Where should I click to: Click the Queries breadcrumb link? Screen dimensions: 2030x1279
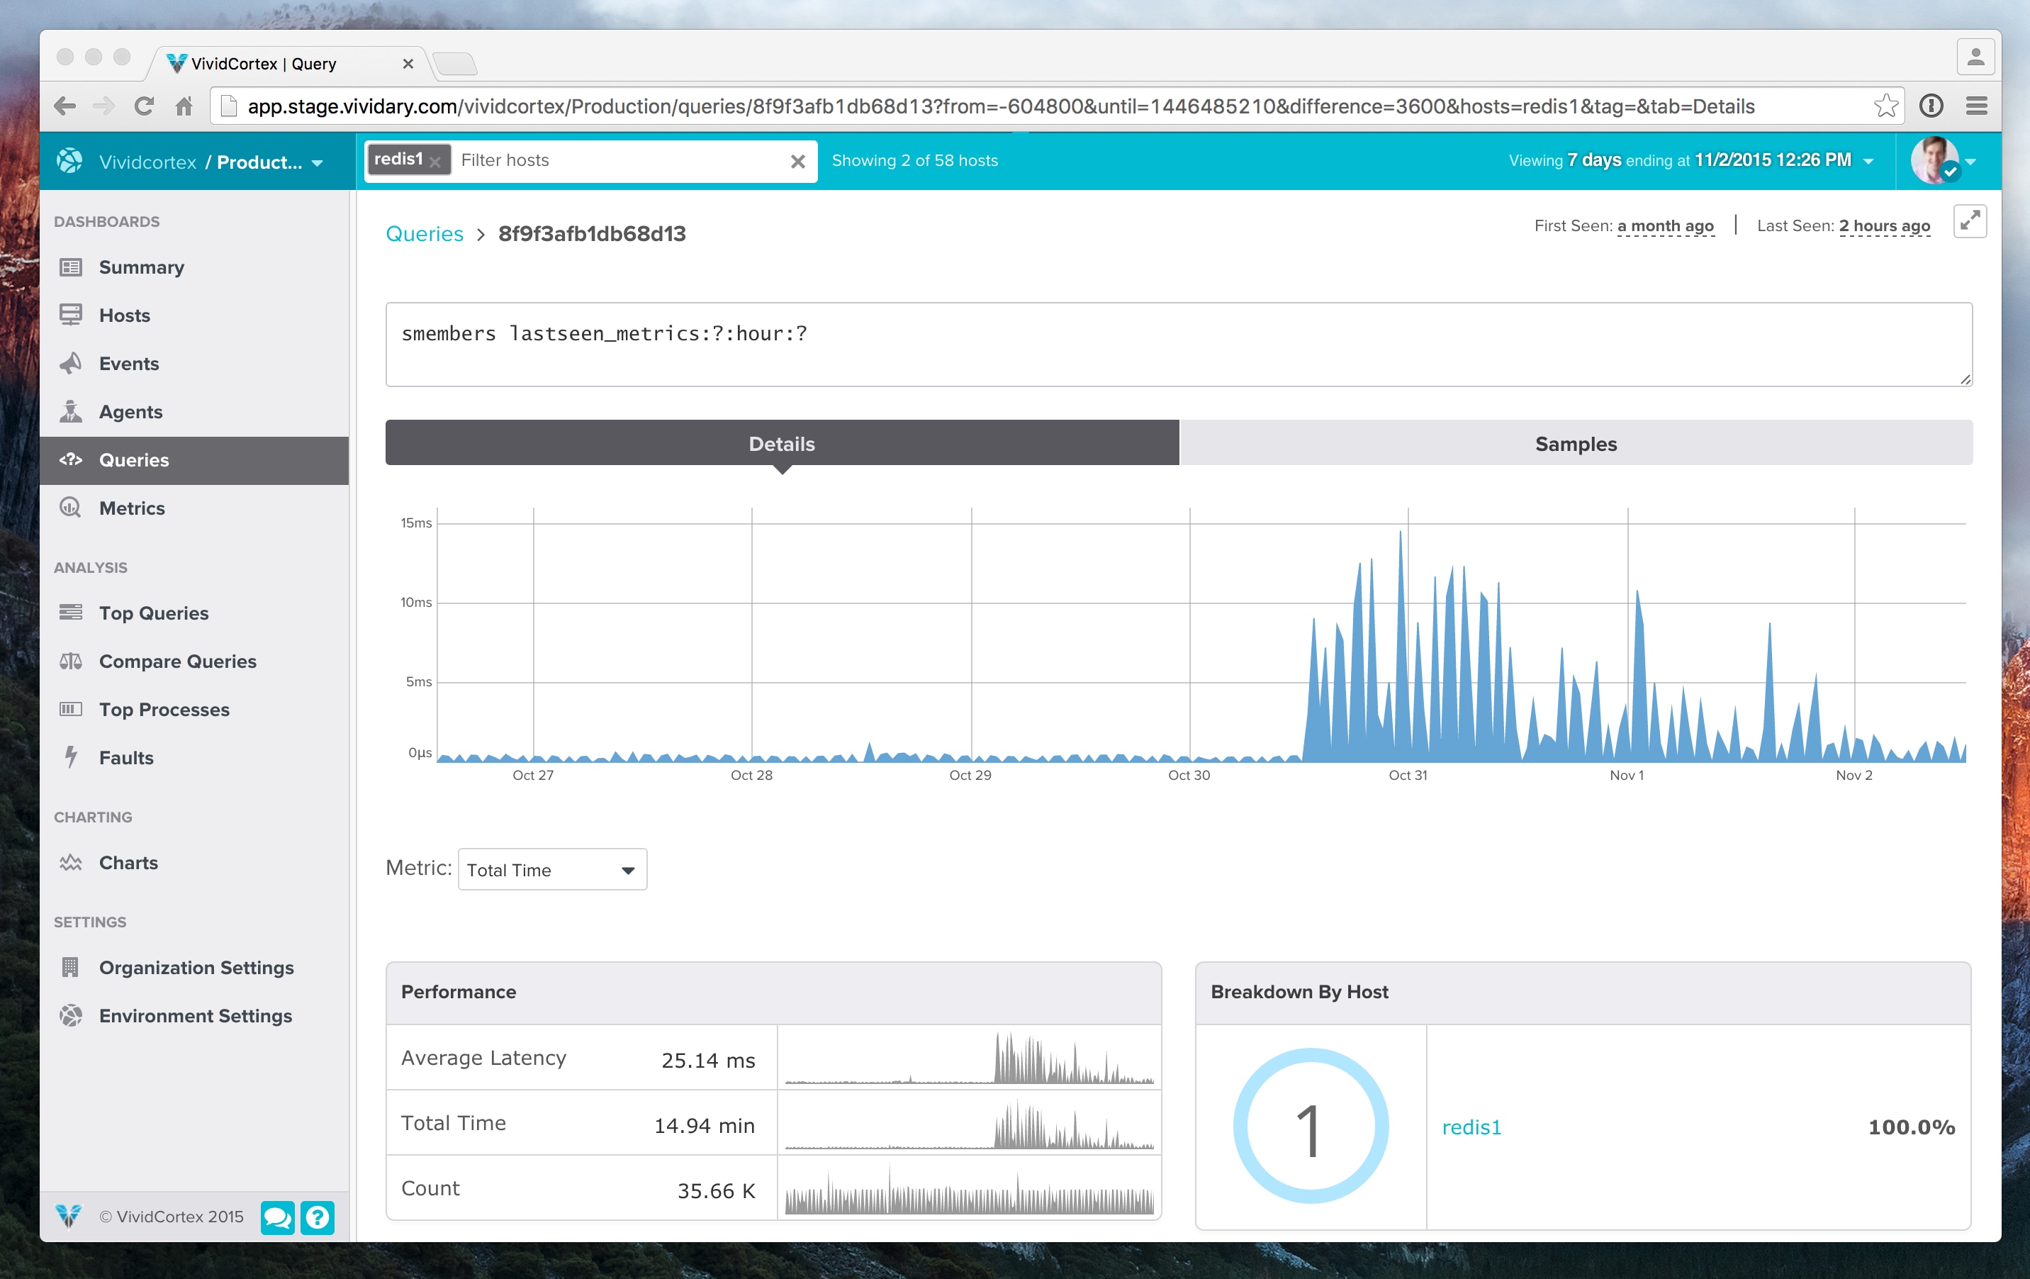pos(424,233)
